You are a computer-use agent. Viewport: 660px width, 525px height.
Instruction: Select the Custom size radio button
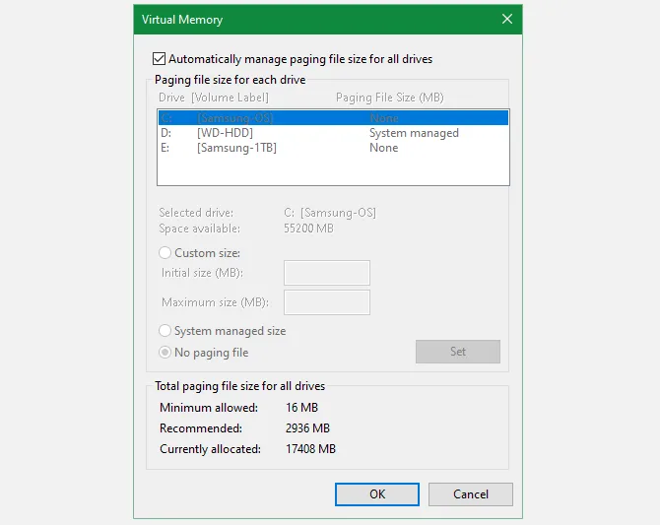tap(165, 252)
